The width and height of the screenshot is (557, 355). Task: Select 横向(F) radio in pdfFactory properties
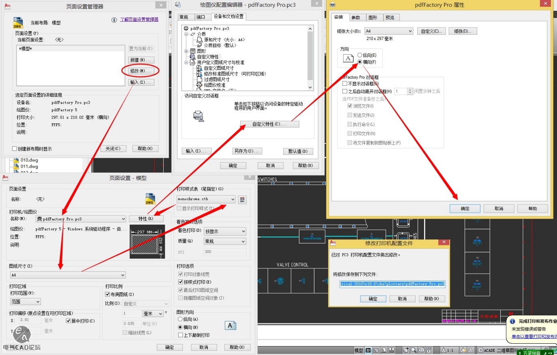tap(359, 62)
